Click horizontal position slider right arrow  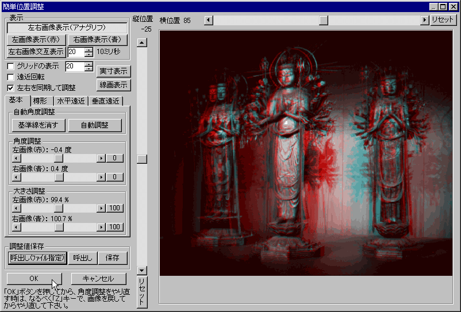[424, 20]
